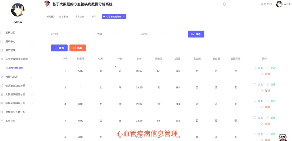
Task: Click the admin username text at top right
Action: [x=287, y=4]
